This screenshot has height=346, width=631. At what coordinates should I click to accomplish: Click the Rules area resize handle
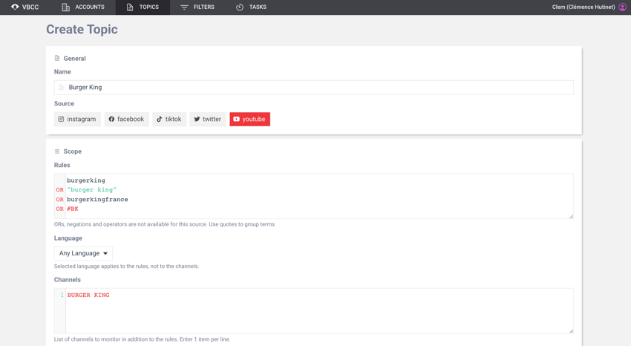pyautogui.click(x=571, y=217)
